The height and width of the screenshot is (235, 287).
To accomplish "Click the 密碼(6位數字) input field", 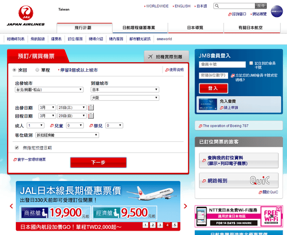I will (x=213, y=75).
